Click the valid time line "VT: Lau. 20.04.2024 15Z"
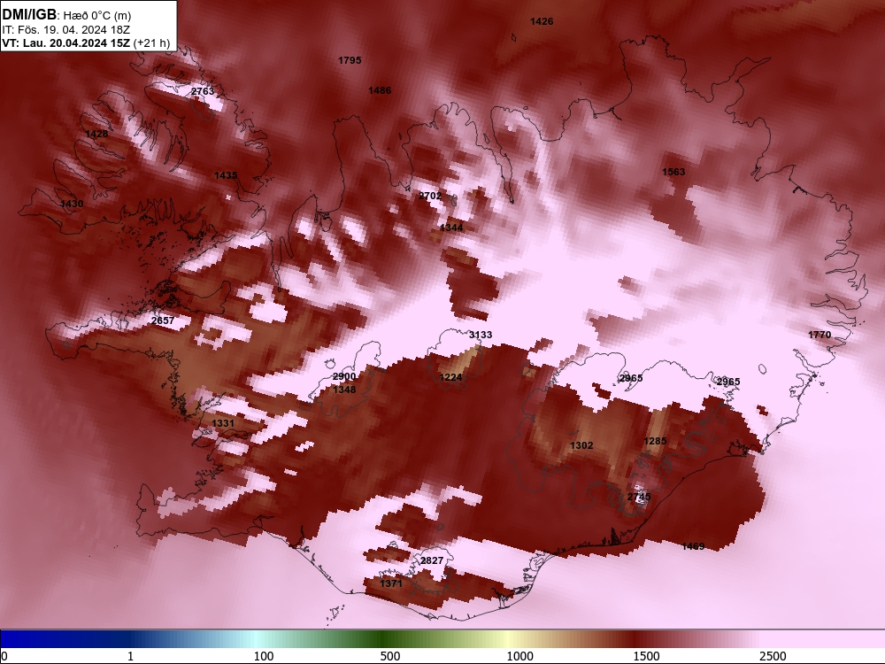Viewport: 885px width, 664px height. click(66, 42)
